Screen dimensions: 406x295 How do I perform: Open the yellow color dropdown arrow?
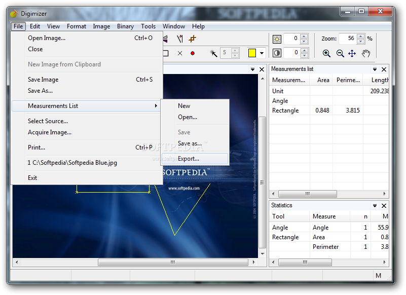(x=262, y=53)
